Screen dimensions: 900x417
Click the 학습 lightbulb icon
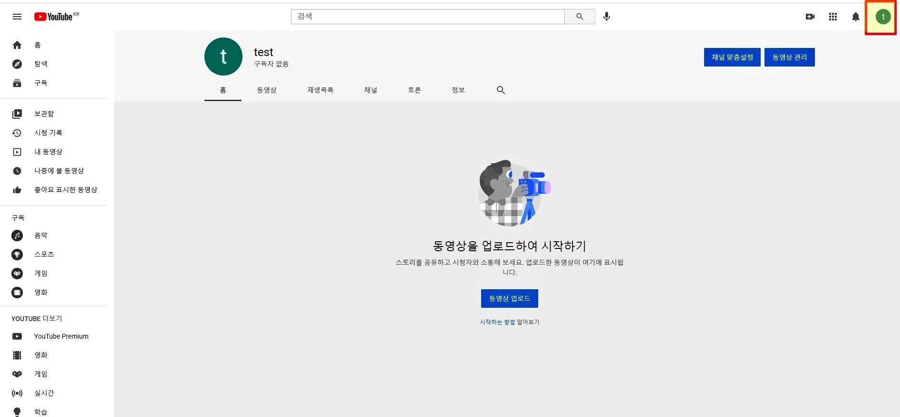(17, 412)
